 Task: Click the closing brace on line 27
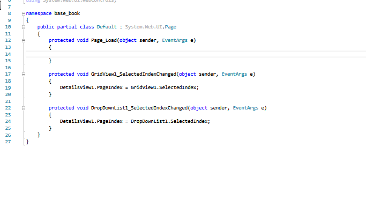[x=27, y=142]
